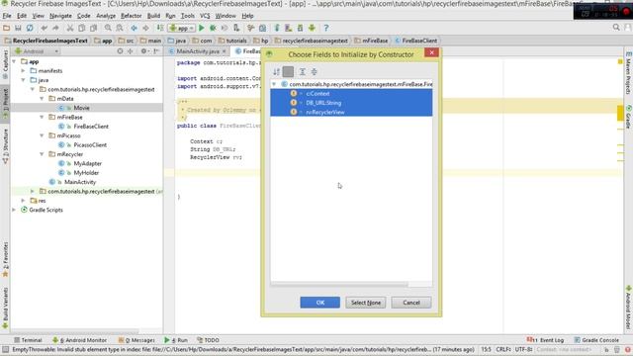Click the Find magnifier icon

(x=108, y=28)
